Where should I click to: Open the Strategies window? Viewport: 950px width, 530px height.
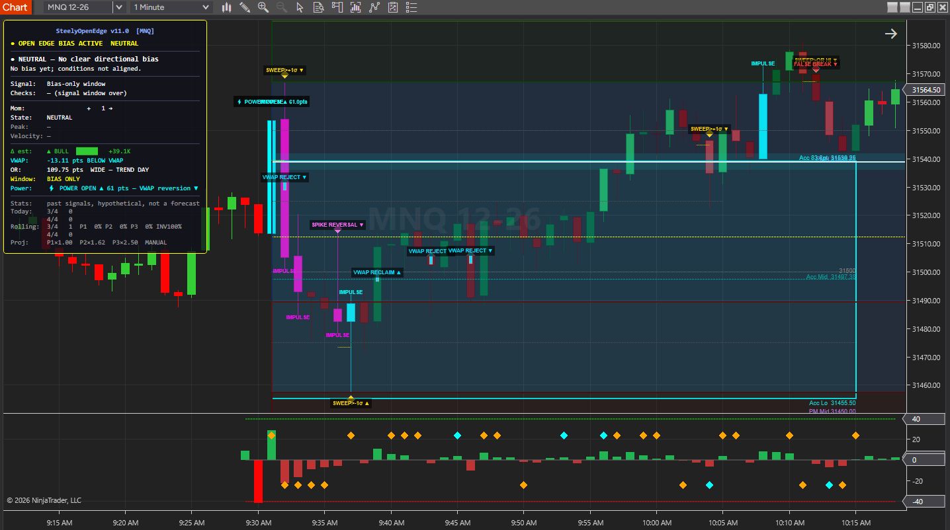point(374,7)
